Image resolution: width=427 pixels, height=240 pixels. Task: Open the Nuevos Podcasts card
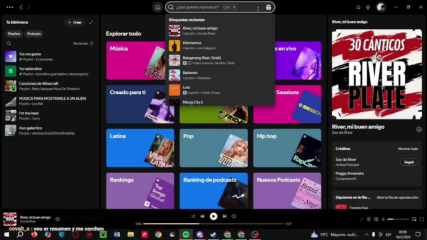(x=287, y=191)
